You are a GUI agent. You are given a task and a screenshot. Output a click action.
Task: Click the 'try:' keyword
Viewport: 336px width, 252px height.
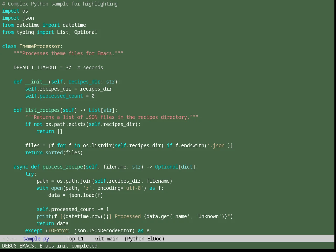pyautogui.click(x=31, y=174)
